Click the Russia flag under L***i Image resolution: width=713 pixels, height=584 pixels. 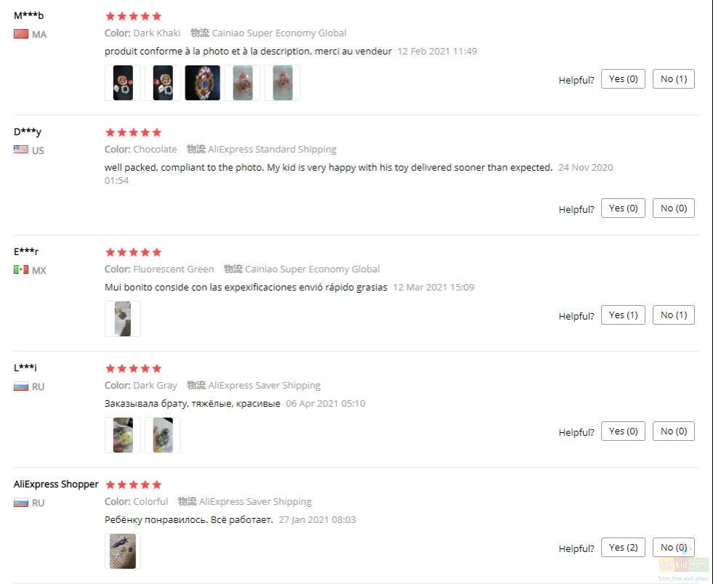pos(21,386)
